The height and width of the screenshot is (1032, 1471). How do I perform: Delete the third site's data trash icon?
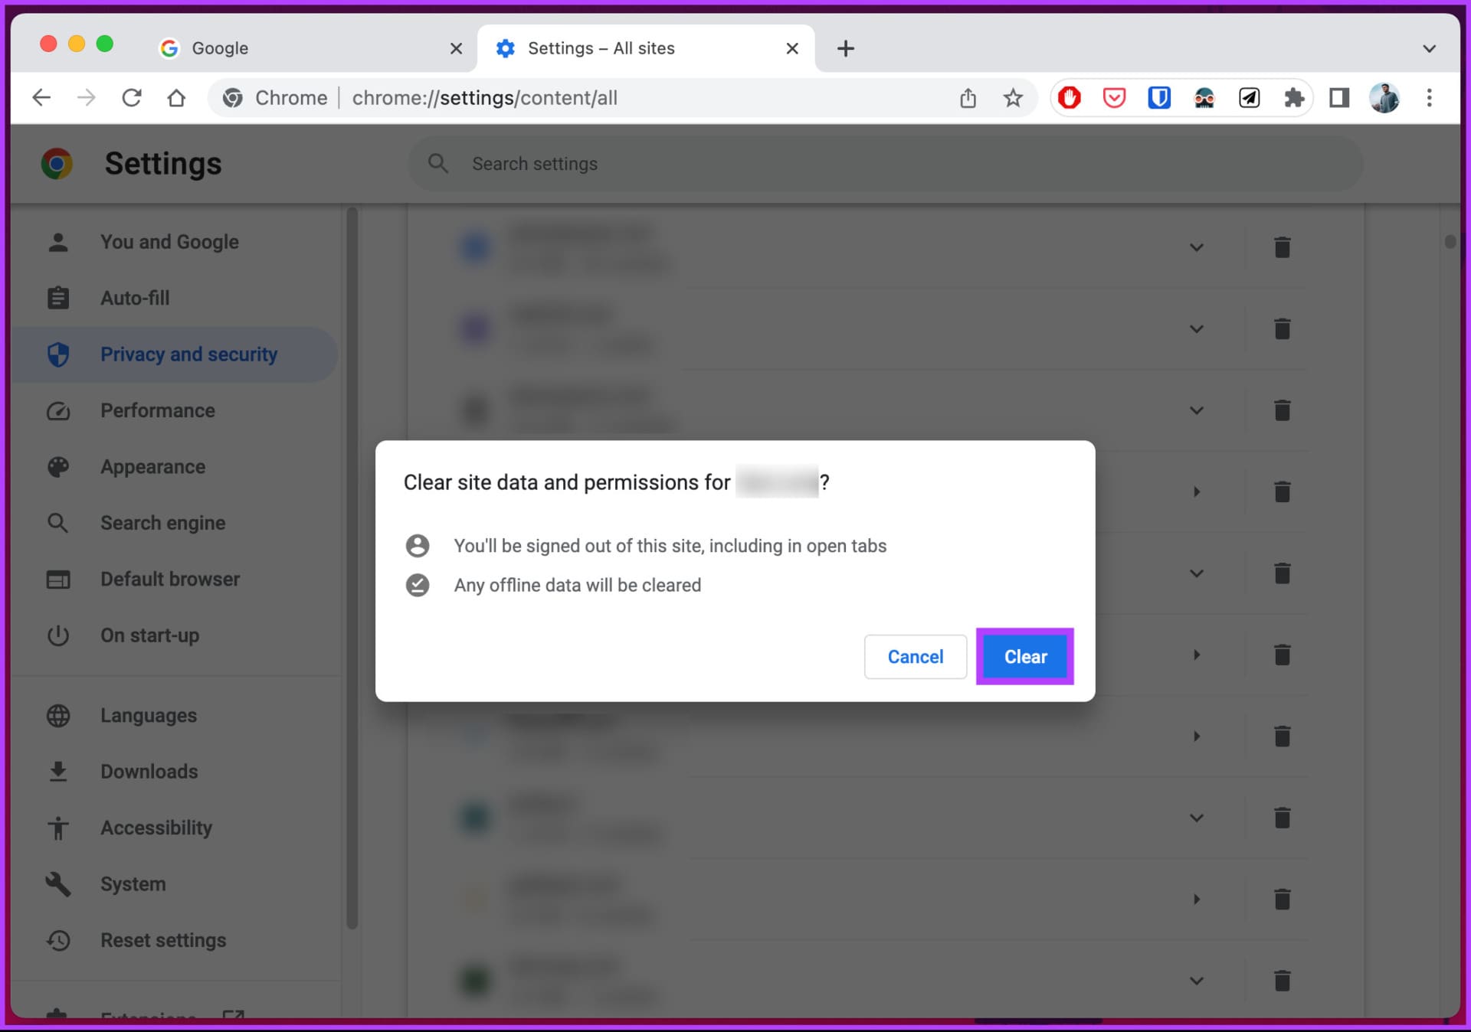point(1282,410)
